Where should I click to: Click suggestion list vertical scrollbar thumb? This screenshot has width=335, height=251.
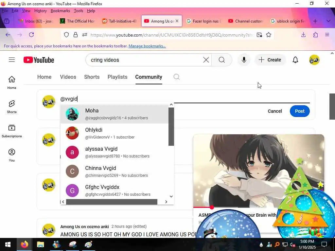tap(171, 126)
